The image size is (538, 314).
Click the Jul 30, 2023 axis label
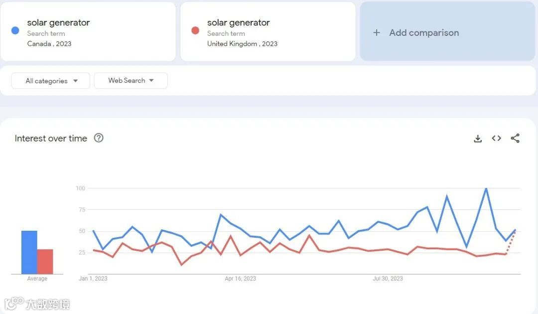[x=387, y=279]
